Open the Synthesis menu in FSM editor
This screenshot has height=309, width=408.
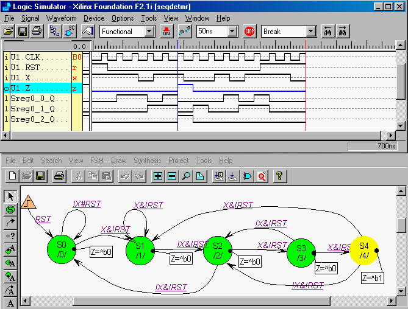click(x=147, y=161)
